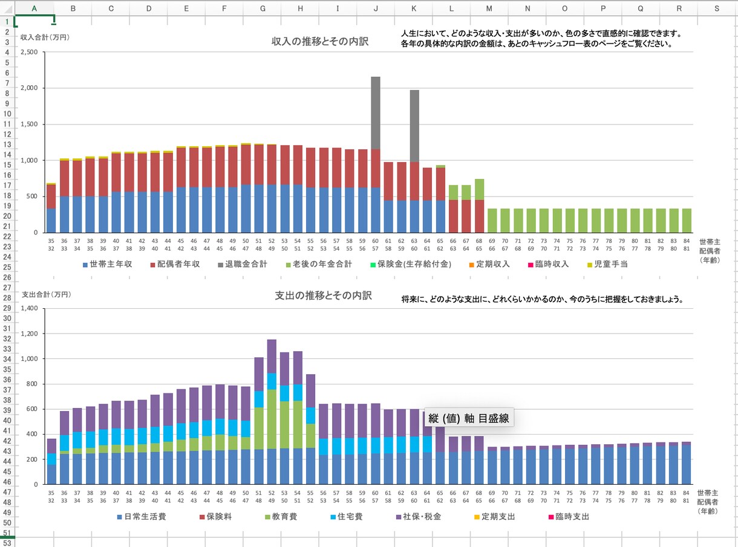Click the 収入合計(万円) axis label

coord(45,37)
